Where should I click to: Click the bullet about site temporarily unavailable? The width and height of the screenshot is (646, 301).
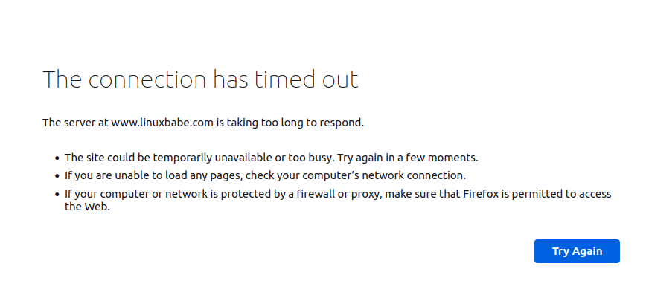pos(271,158)
